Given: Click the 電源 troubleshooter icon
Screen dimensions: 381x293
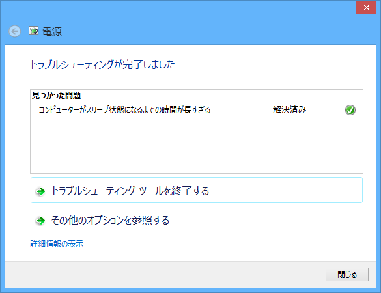Looking at the screenshot, I should click(33, 31).
